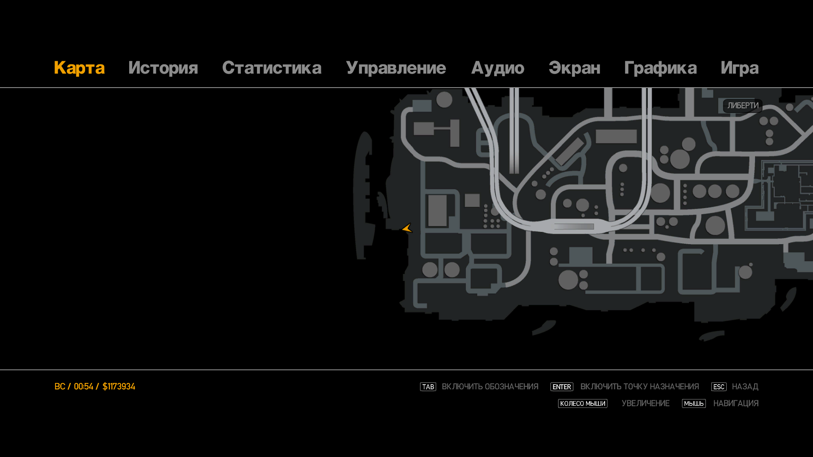Image resolution: width=813 pixels, height=457 pixels.
Task: Click the ESC key icon
Action: point(719,387)
